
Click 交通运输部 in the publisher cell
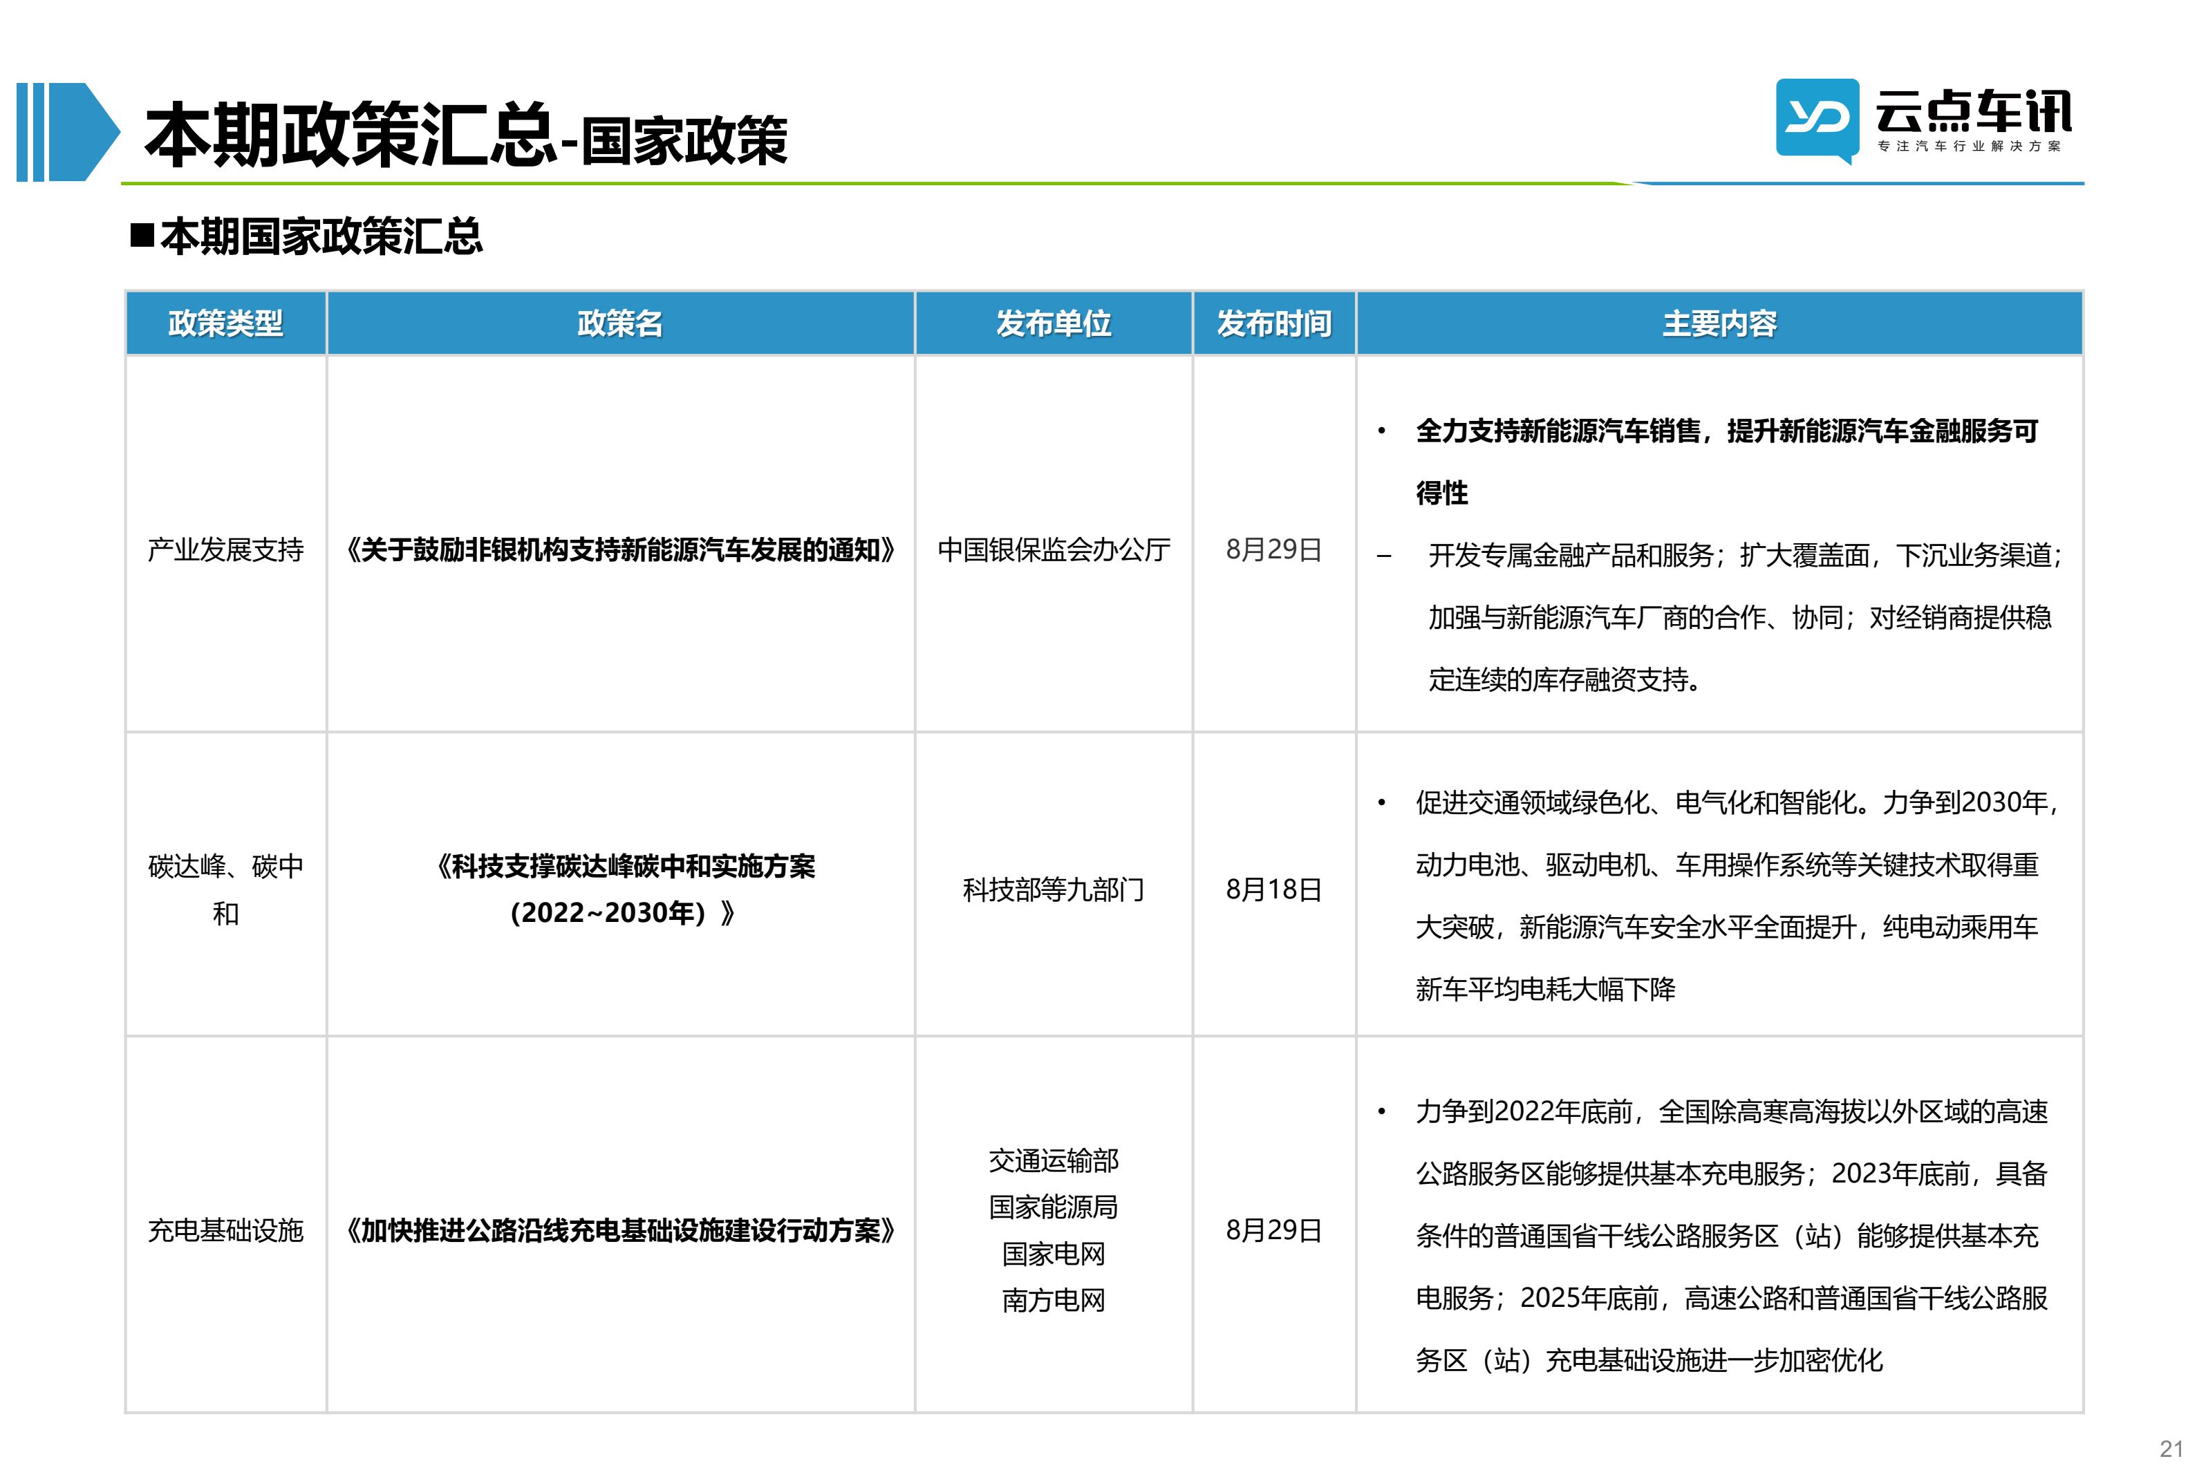pyautogui.click(x=1054, y=1160)
